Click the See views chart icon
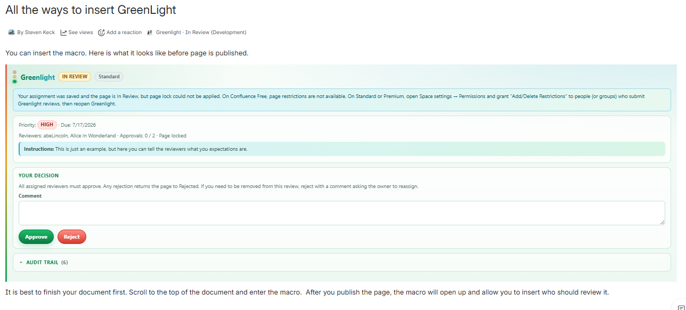This screenshot has width=686, height=310. 63,32
